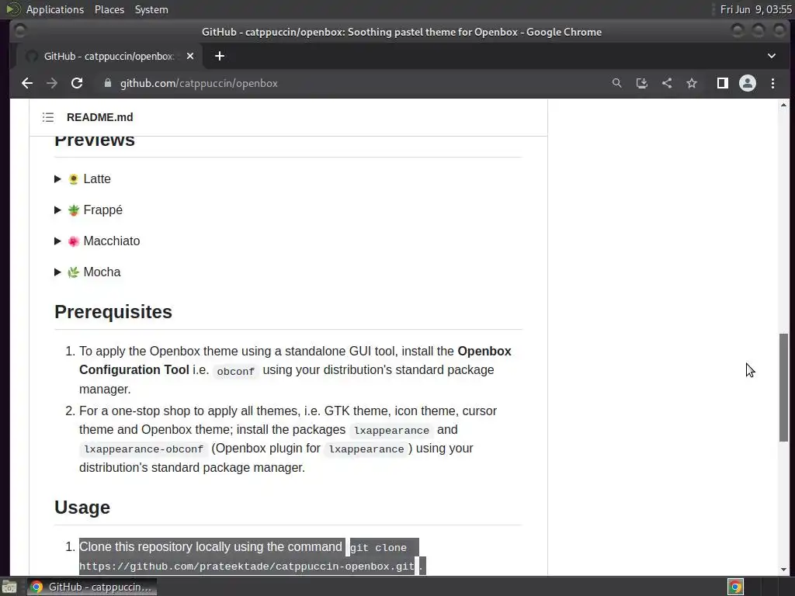Bookmark this tab with the star
Viewport: 795px width, 596px height.
pos(692,83)
